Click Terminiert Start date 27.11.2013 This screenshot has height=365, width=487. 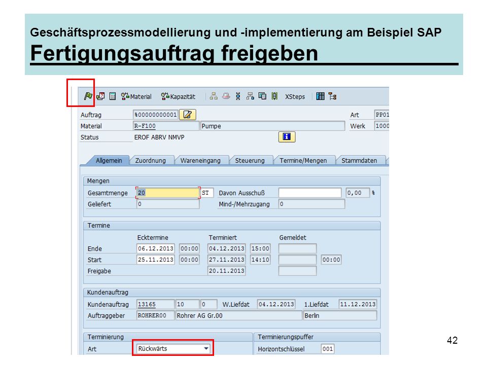click(x=226, y=260)
